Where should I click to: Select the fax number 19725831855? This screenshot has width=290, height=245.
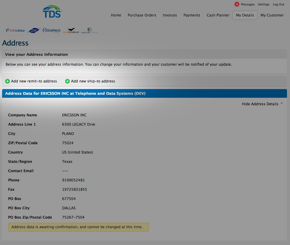(75, 189)
